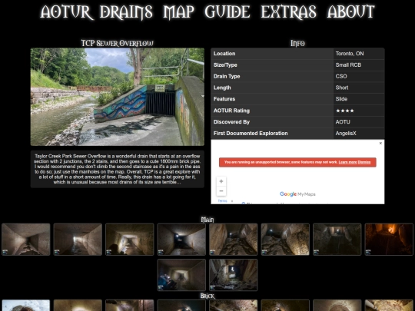Open the TCP Sewer Overflow outfall photo
Viewport: 415px width, 311px height.
pos(118,97)
